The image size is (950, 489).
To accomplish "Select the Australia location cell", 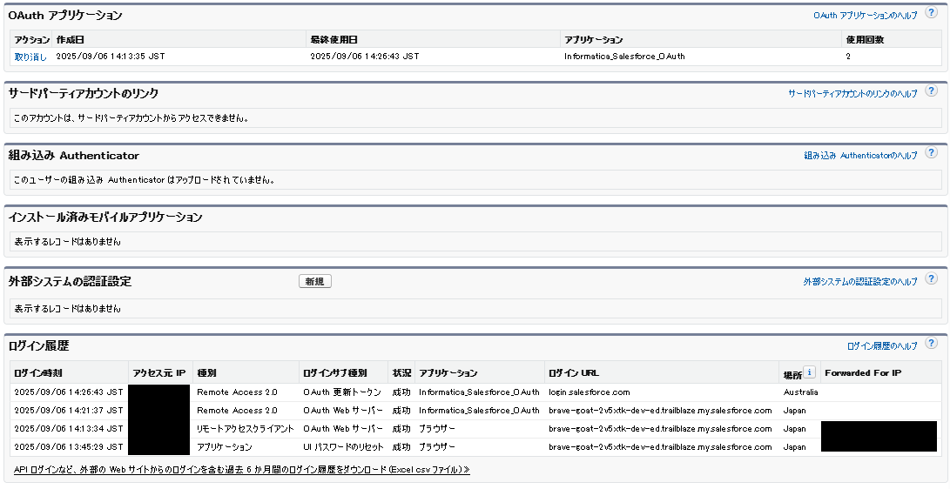I will pyautogui.click(x=800, y=392).
